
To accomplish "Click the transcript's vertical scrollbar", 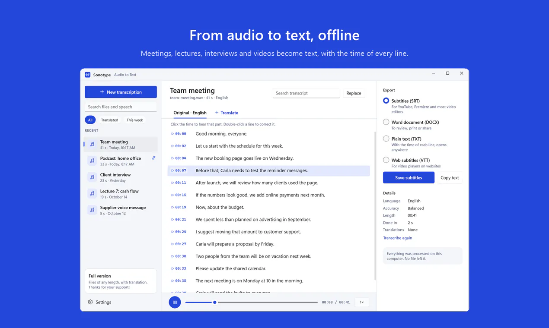I will coord(375,205).
